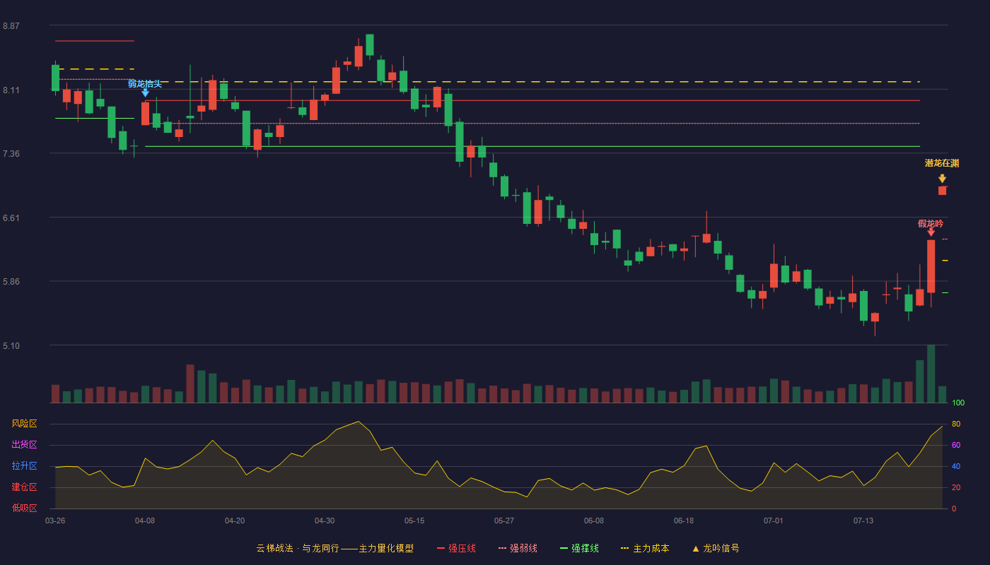
Task: Click the 20 indicator scale value
Action: coord(956,487)
